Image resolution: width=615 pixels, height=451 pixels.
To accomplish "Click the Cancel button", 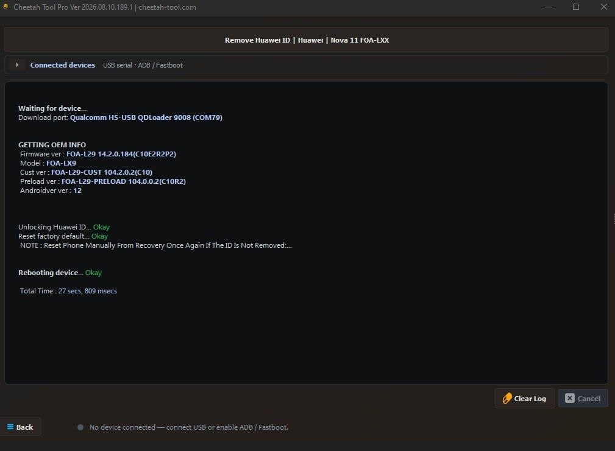I will click(583, 399).
